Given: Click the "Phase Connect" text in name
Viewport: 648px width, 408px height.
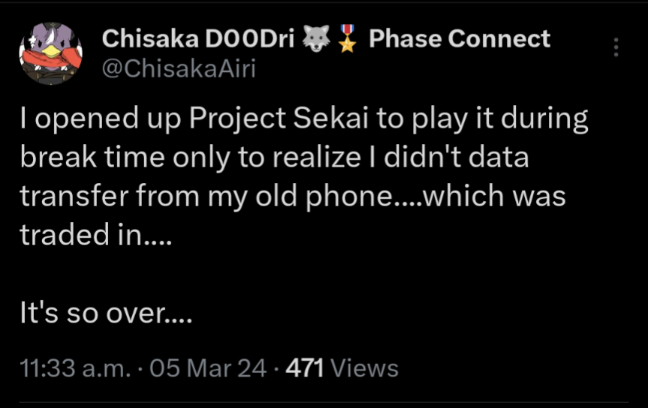Looking at the screenshot, I should pyautogui.click(x=460, y=38).
